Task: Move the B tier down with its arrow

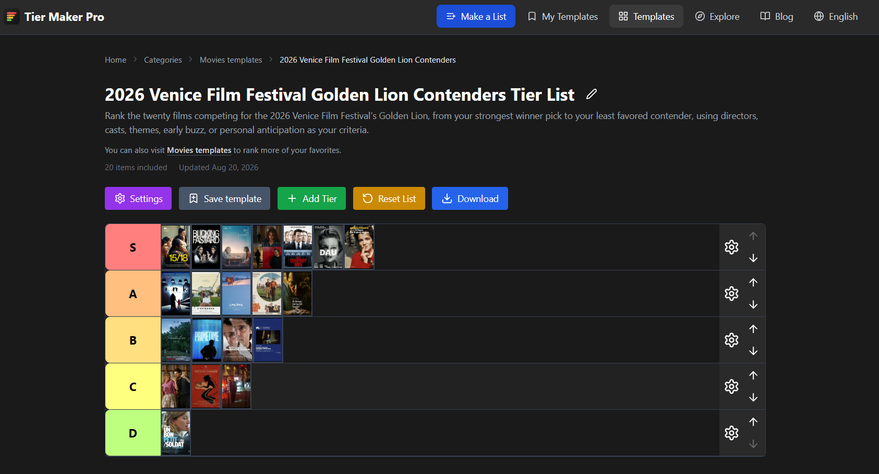Action: click(753, 351)
